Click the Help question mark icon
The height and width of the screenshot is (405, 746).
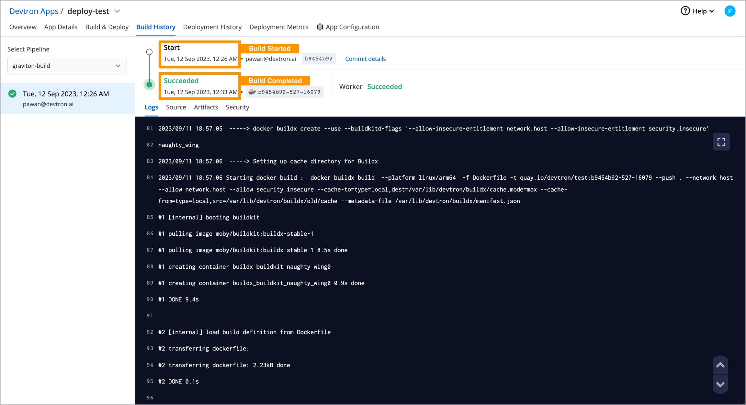pyautogui.click(x=685, y=11)
